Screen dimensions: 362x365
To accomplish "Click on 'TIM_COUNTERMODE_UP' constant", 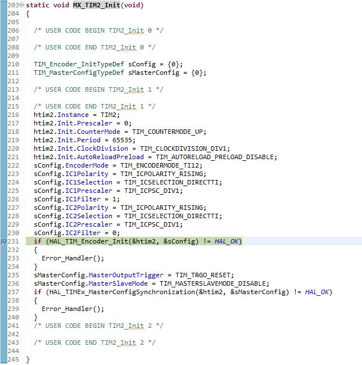I will (168, 132).
